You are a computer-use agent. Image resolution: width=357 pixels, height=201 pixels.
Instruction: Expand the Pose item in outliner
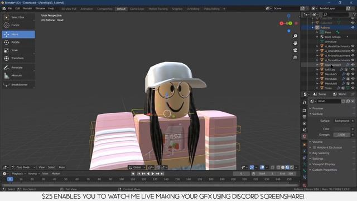(317, 32)
